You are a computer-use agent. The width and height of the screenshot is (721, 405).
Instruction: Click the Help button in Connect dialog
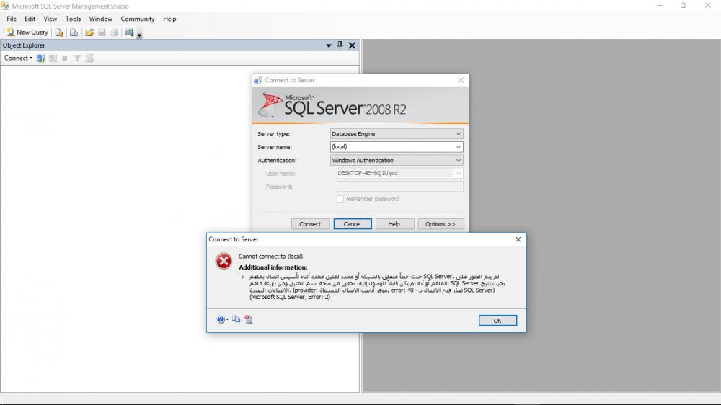click(x=394, y=224)
